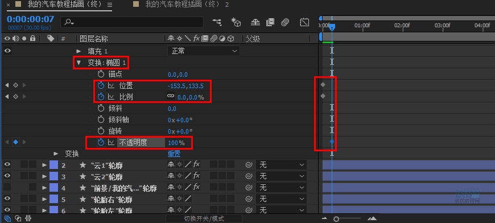Expand layer 3 "云2"轮廓
The height and width of the screenshot is (223, 495).
point(44,176)
